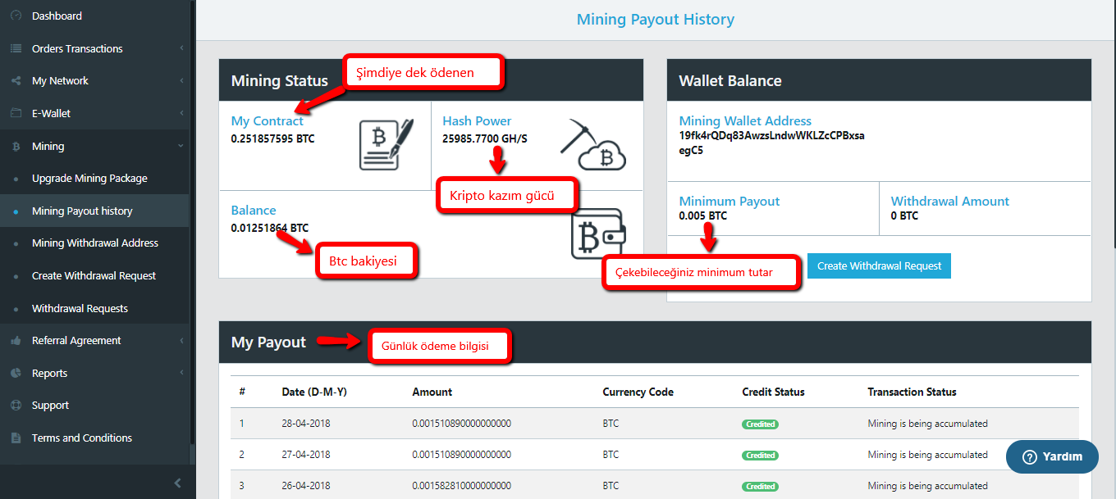Click the My Network share icon
1116x499 pixels.
pos(16,81)
